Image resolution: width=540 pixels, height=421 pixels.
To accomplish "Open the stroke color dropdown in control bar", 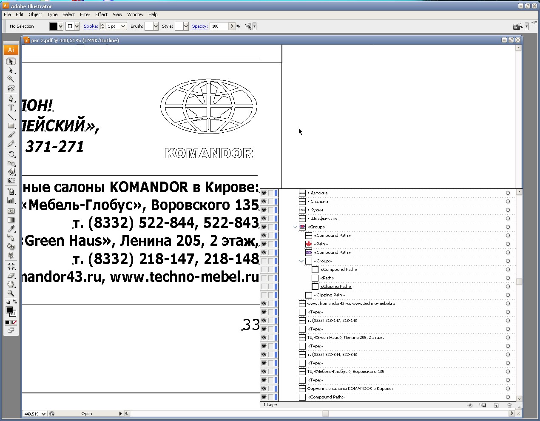I will (x=77, y=26).
